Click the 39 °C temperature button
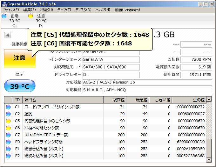This screenshot has height=167, width=216. point(20,86)
